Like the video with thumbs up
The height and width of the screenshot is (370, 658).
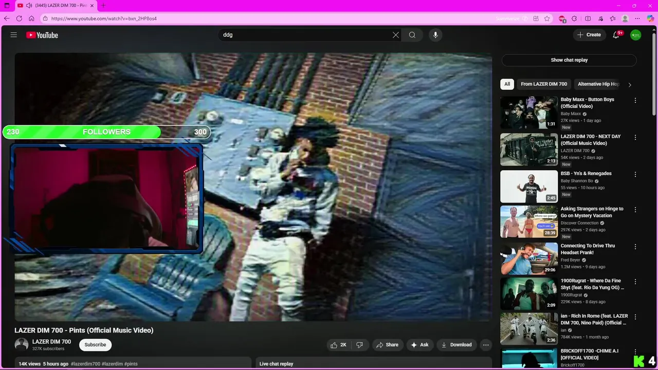point(339,345)
